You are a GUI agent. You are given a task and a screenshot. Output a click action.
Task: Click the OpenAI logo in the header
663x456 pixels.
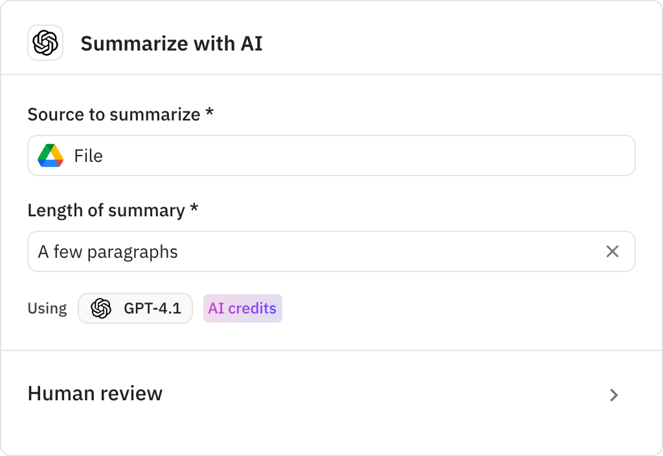[45, 43]
